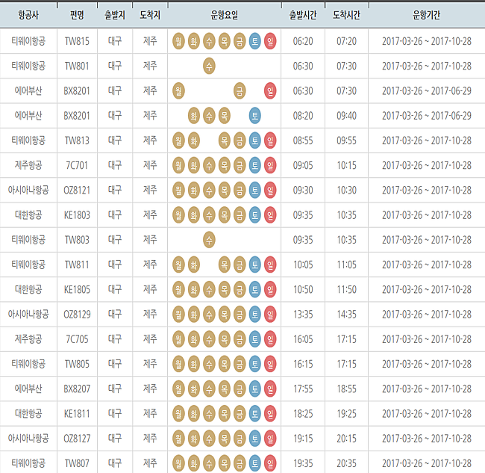Select flight number TW807
Image resolution: width=485 pixels, height=473 pixels.
[77, 463]
